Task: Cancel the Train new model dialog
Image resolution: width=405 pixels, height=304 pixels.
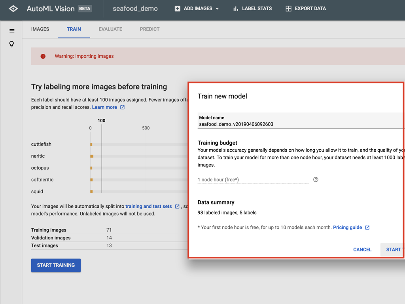Action: coord(362,249)
